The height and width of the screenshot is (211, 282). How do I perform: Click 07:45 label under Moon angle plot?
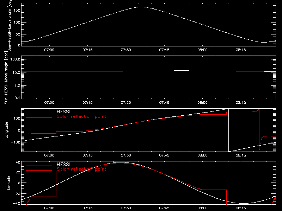[x=164, y=102]
